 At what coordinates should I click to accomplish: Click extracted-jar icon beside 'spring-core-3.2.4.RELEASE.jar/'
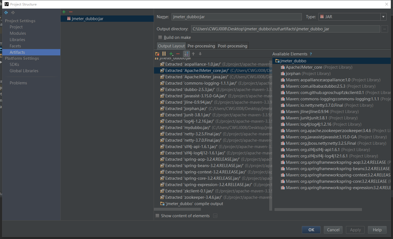coord(162,178)
